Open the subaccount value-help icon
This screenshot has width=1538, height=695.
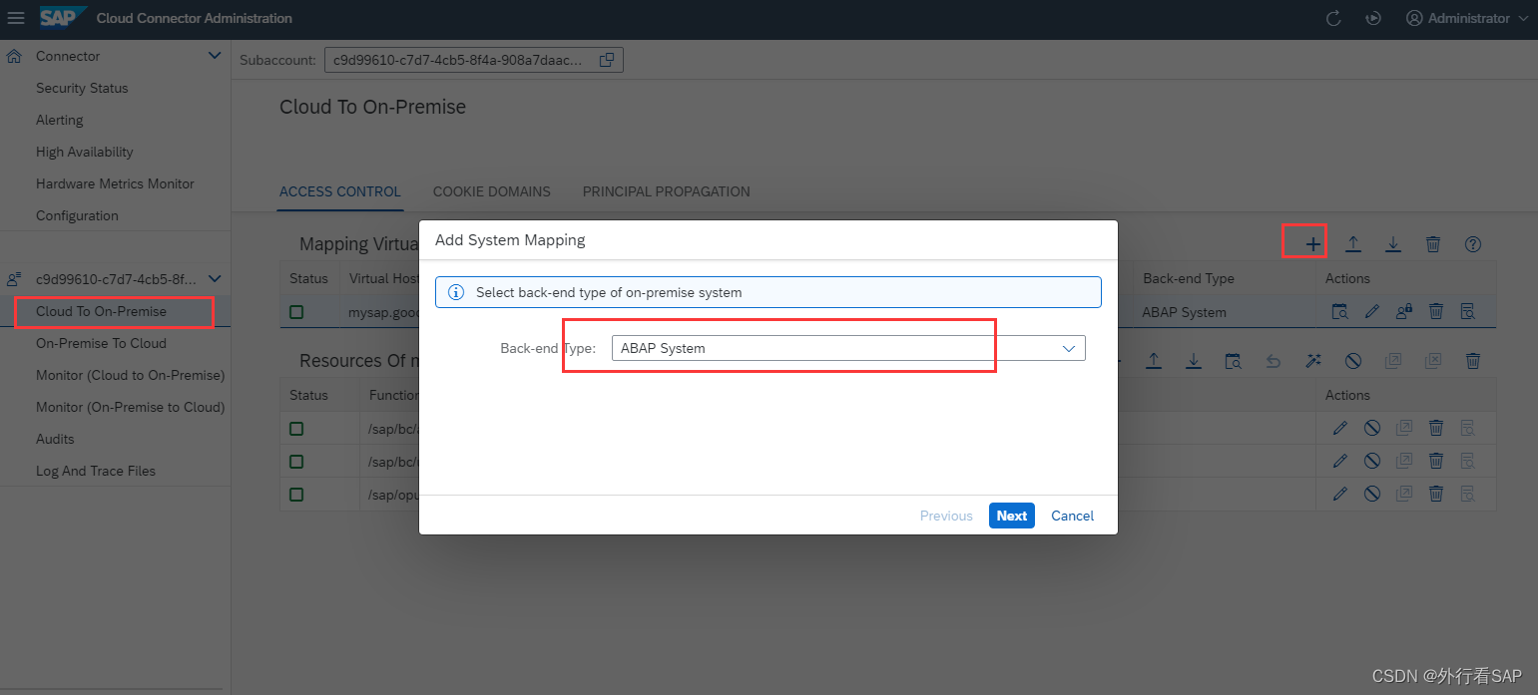606,60
